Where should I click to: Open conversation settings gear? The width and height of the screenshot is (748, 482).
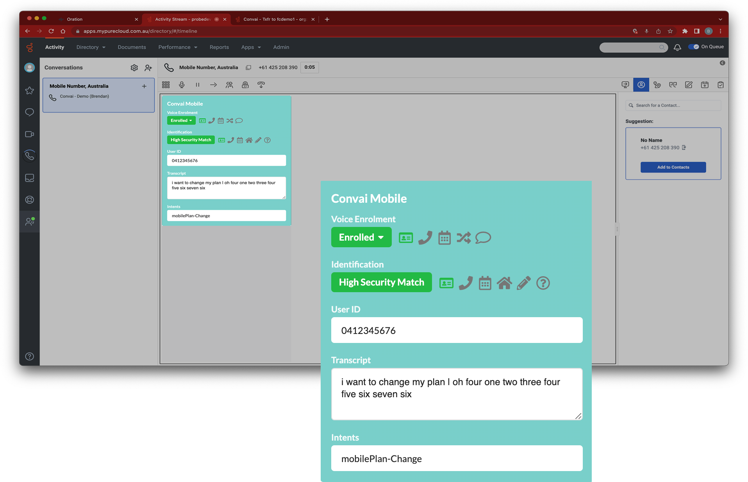[134, 68]
